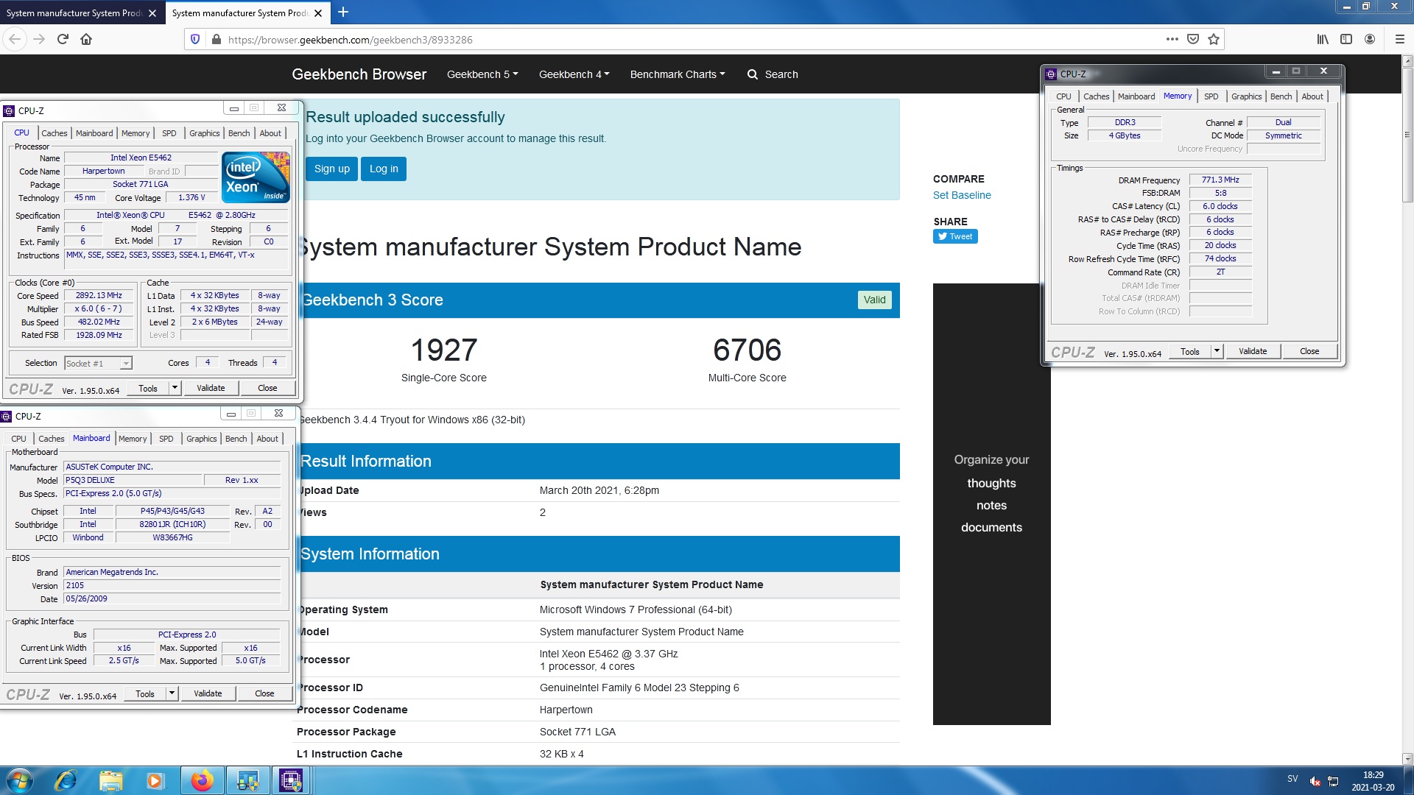The height and width of the screenshot is (795, 1414).
Task: Switch to Firefox in taskbar
Action: (202, 780)
